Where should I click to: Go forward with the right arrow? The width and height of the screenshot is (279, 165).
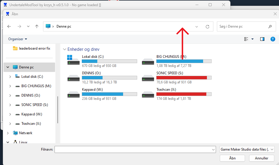pyautogui.click(x=19, y=26)
